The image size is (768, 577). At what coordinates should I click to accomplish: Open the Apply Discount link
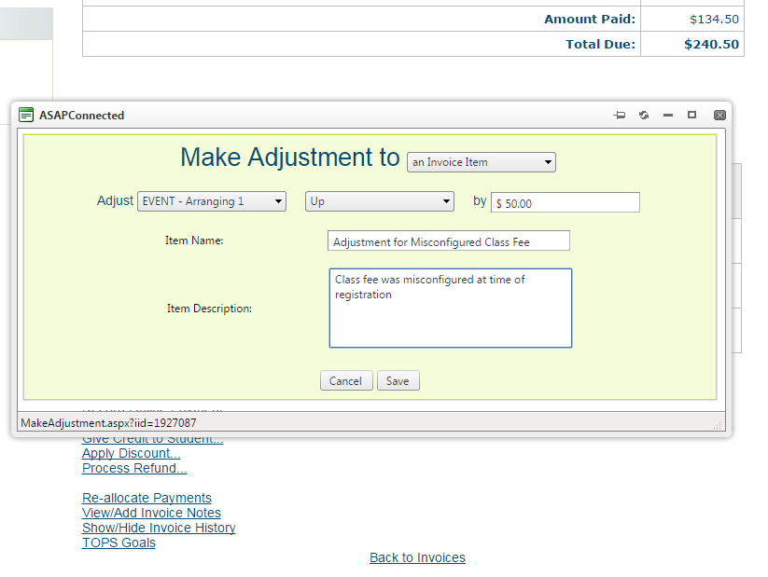tap(131, 454)
